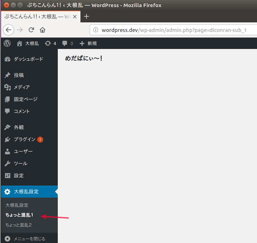Screen dimensions: 257x243
Task: Minimize the Firefox window
Action: tap(13, 5)
